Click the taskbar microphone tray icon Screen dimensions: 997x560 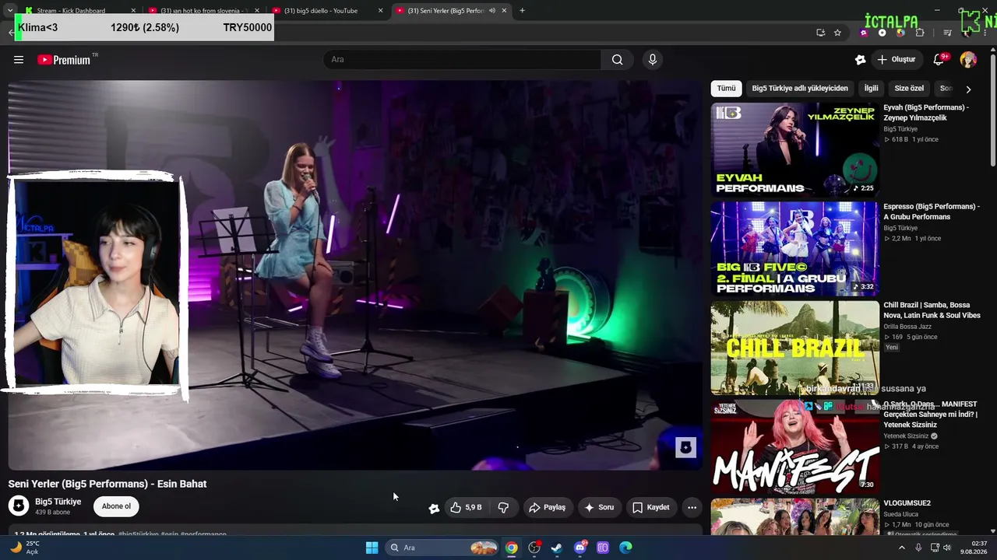tap(918, 548)
